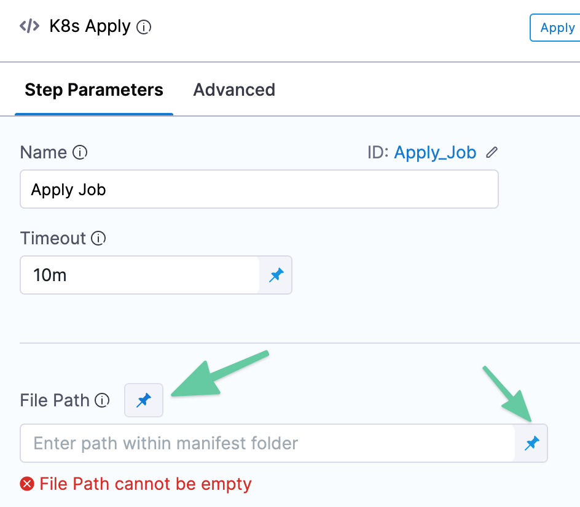The image size is (580, 507).
Task: Open Timeout value type pin selector
Action: point(276,275)
